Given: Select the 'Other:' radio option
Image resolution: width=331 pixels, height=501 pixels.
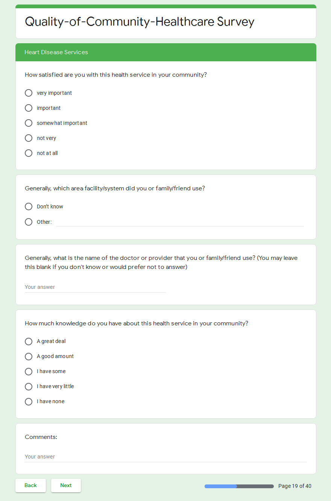Looking at the screenshot, I should [29, 222].
